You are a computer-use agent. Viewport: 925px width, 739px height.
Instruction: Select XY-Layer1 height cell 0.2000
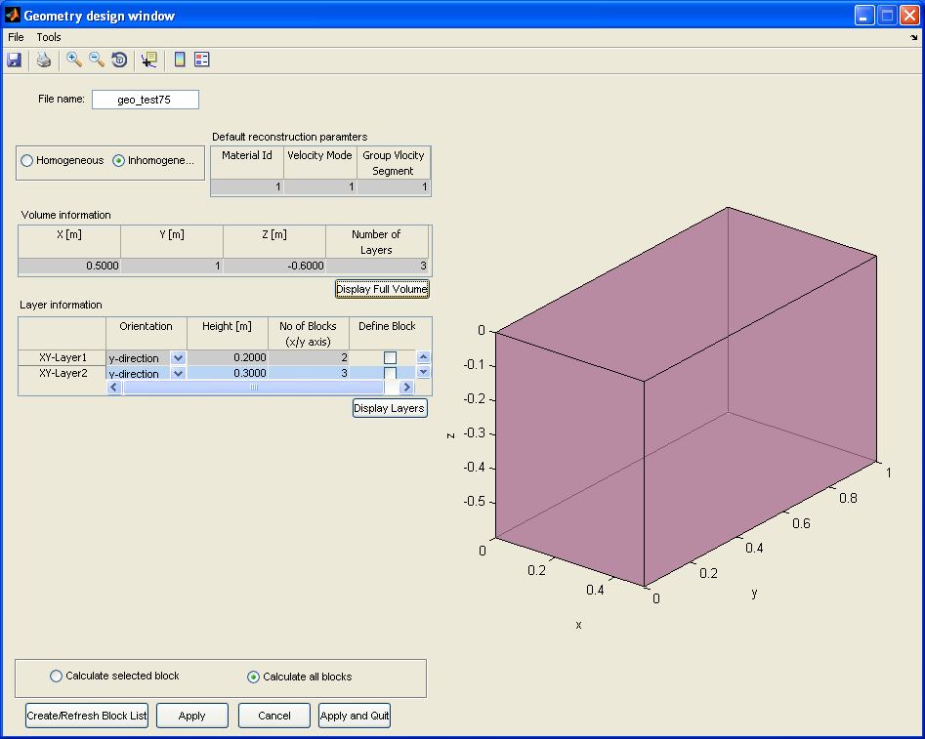[228, 357]
